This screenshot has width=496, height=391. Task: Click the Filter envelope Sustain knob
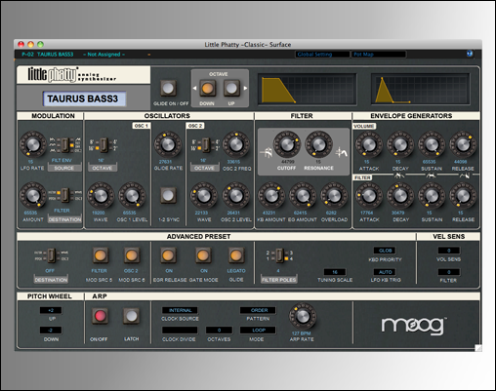coord(432,195)
